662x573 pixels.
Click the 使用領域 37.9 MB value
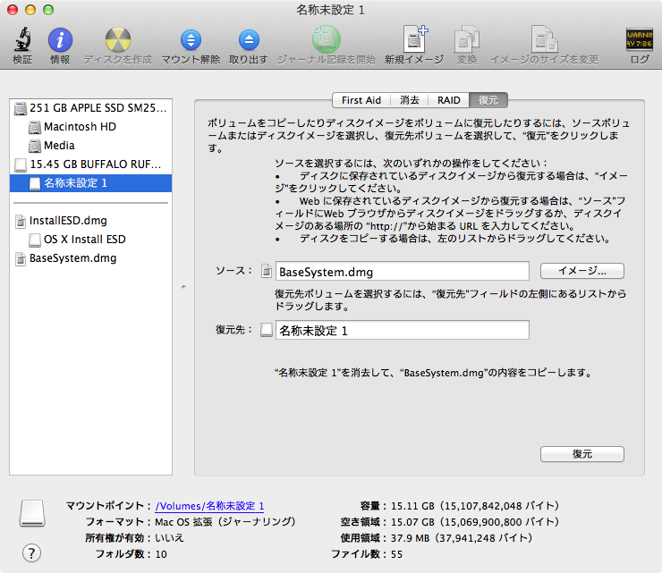462,538
